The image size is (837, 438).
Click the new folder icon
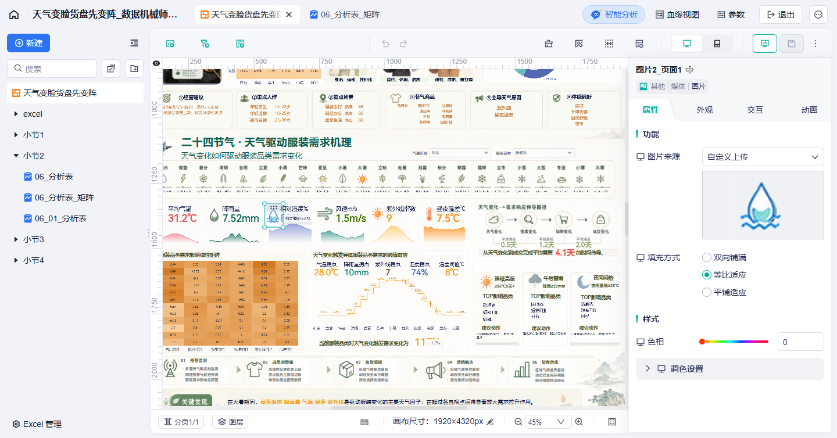coord(134,69)
